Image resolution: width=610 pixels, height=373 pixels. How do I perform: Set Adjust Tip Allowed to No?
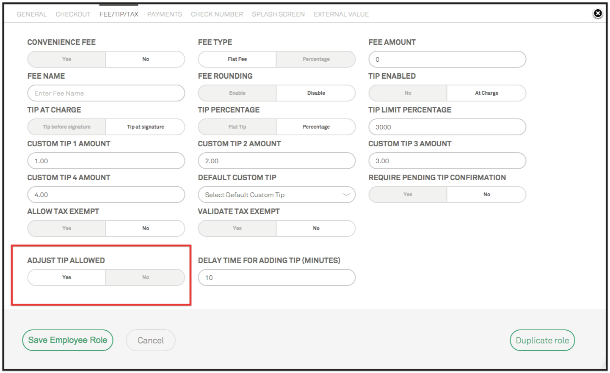[x=146, y=277]
